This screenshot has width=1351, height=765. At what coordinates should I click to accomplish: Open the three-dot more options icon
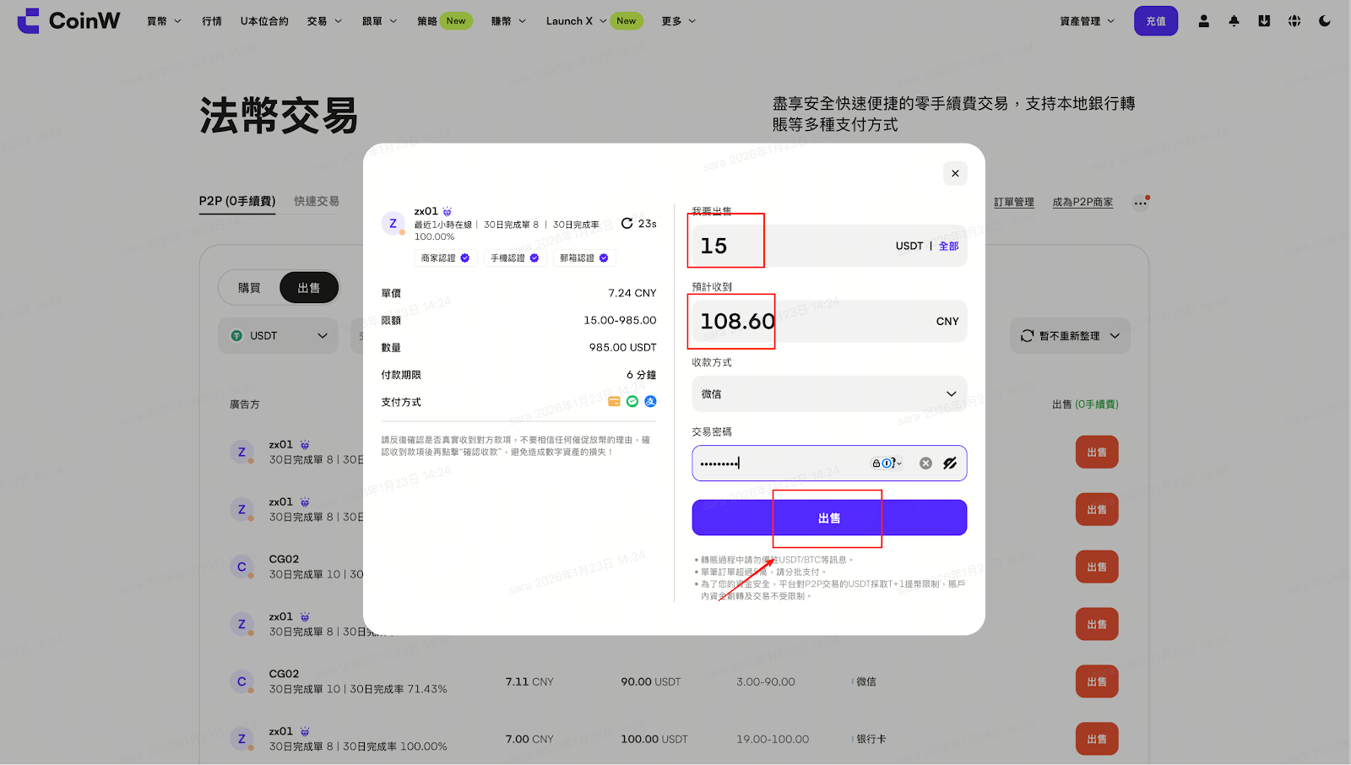(x=1141, y=203)
